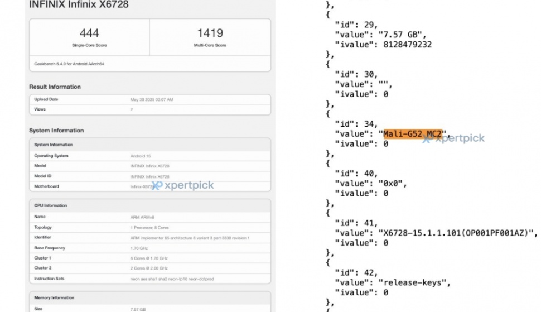
Task: Click the "id": 30 line in JSON
Action: (x=356, y=75)
